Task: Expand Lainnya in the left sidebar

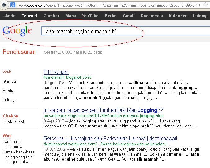Action: point(10,100)
